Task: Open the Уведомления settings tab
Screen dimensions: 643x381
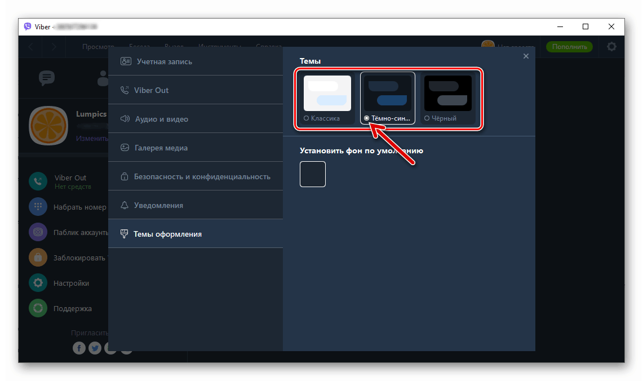Action: click(196, 205)
